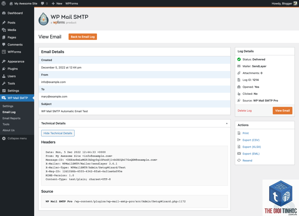Click the Blogger user avatar

pyautogui.click(x=295, y=3)
